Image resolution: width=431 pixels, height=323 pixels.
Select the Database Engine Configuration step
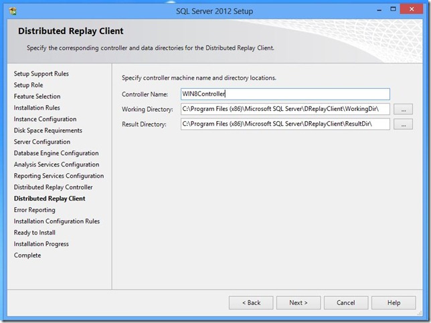[56, 153]
